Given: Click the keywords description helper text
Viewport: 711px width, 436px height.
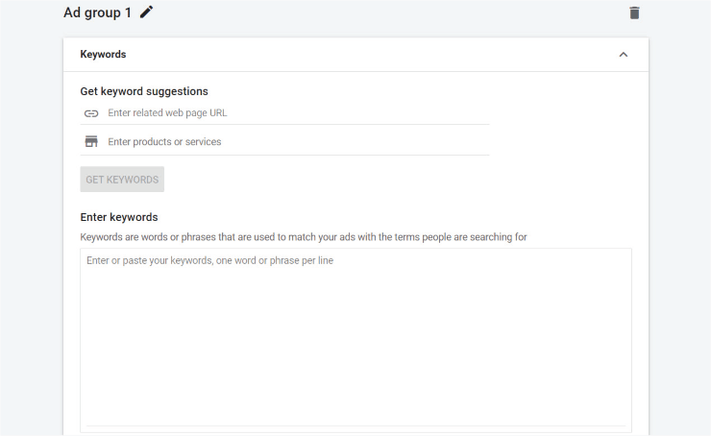Looking at the screenshot, I should coord(304,237).
